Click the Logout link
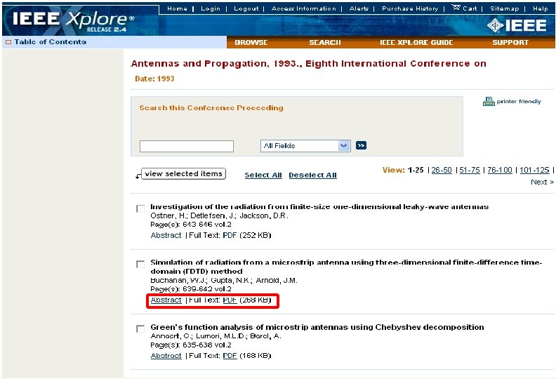 pos(246,8)
